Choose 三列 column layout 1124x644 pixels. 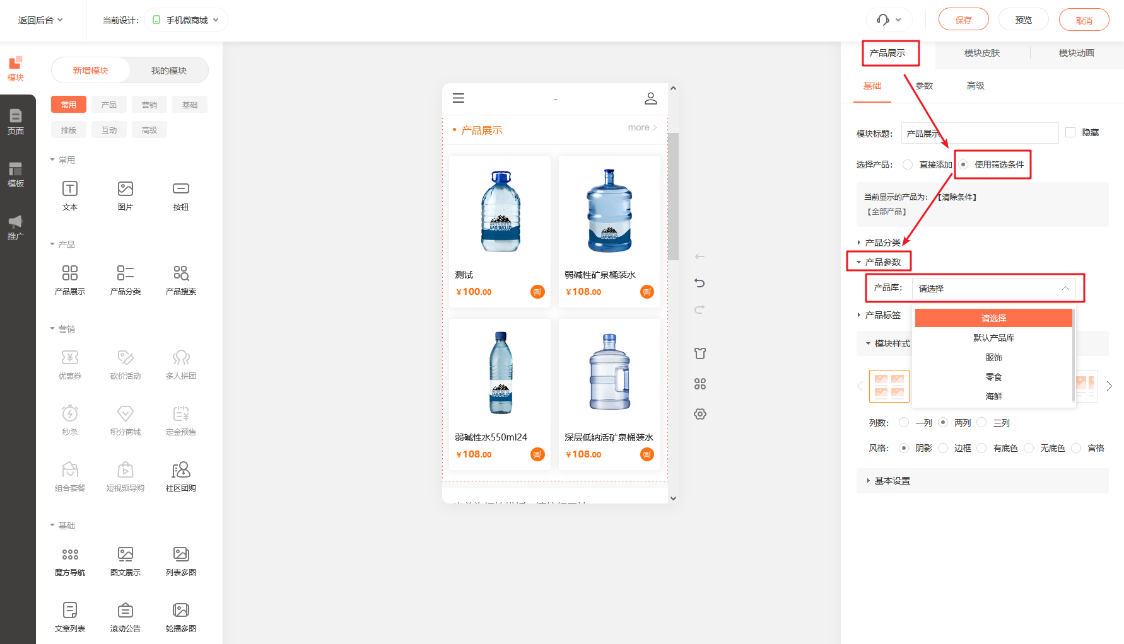pos(981,422)
